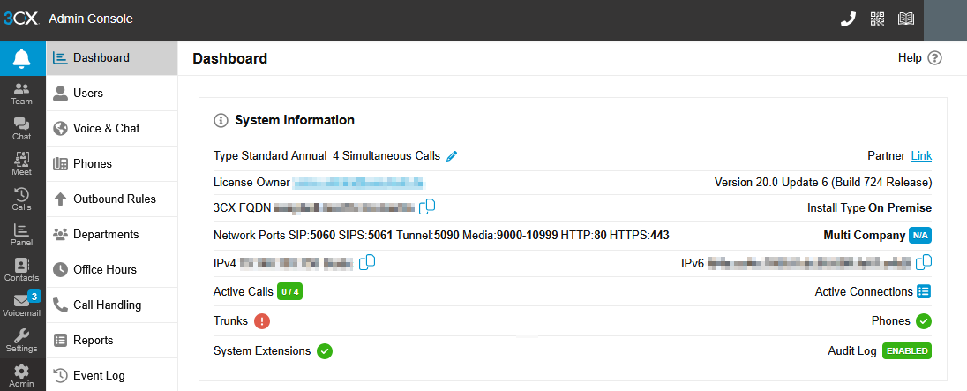Select Outbound Rules in the menu

tap(112, 199)
